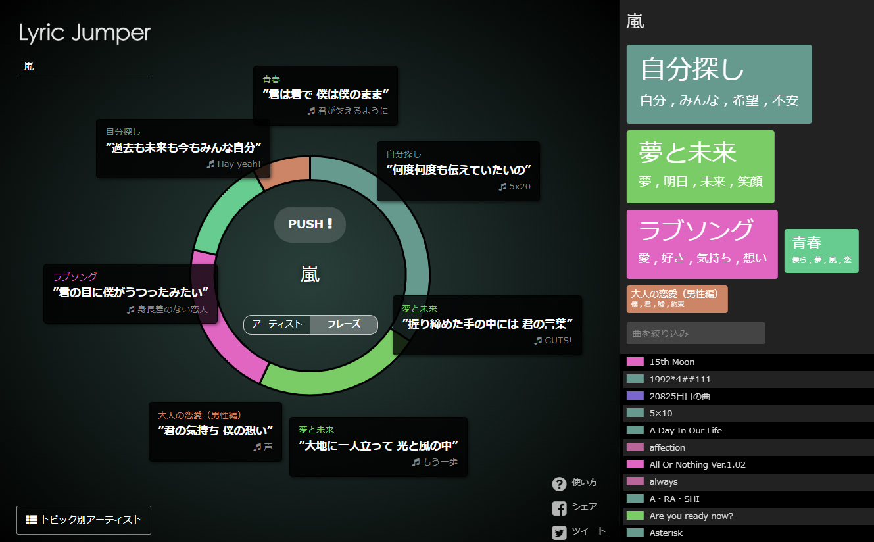Screen dimensions: 874x542
Task: Select the 夢と未来 topic tile
Action: (x=700, y=166)
